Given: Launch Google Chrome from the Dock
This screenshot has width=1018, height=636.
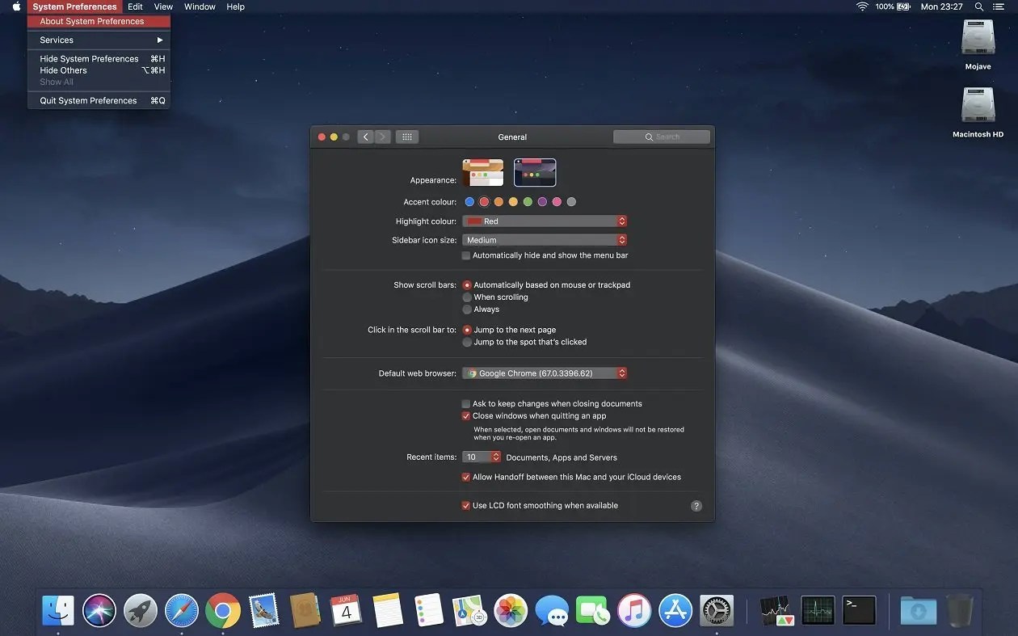Looking at the screenshot, I should (223, 611).
